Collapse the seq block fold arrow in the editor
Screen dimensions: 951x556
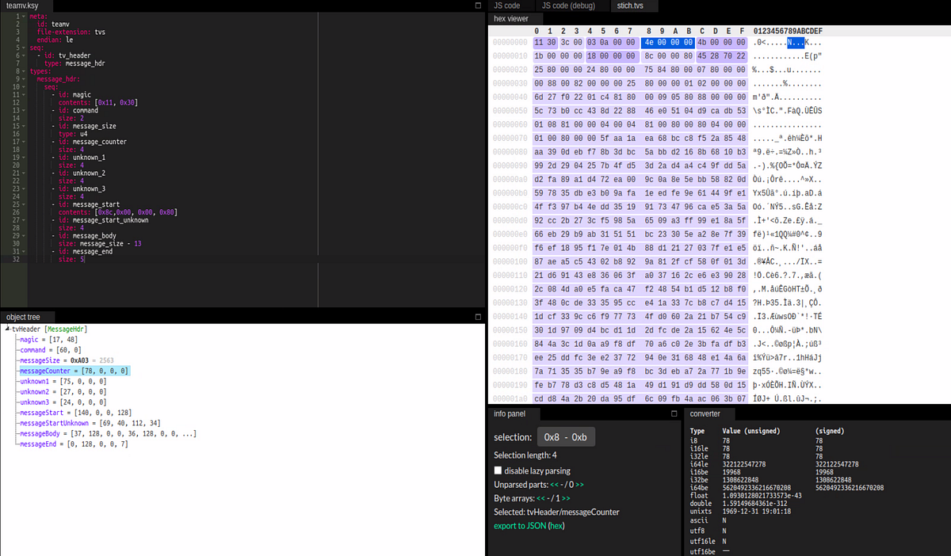tap(23, 48)
